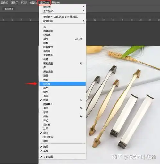Show the 颜色 panel (F6)
Viewport: 160px width, 164px height.
(63, 117)
